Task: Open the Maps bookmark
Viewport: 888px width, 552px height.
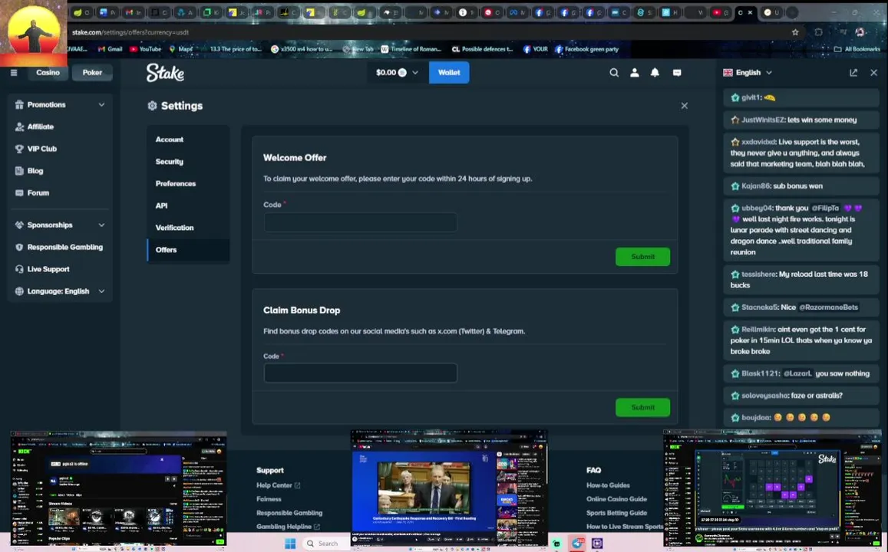Action: point(181,49)
